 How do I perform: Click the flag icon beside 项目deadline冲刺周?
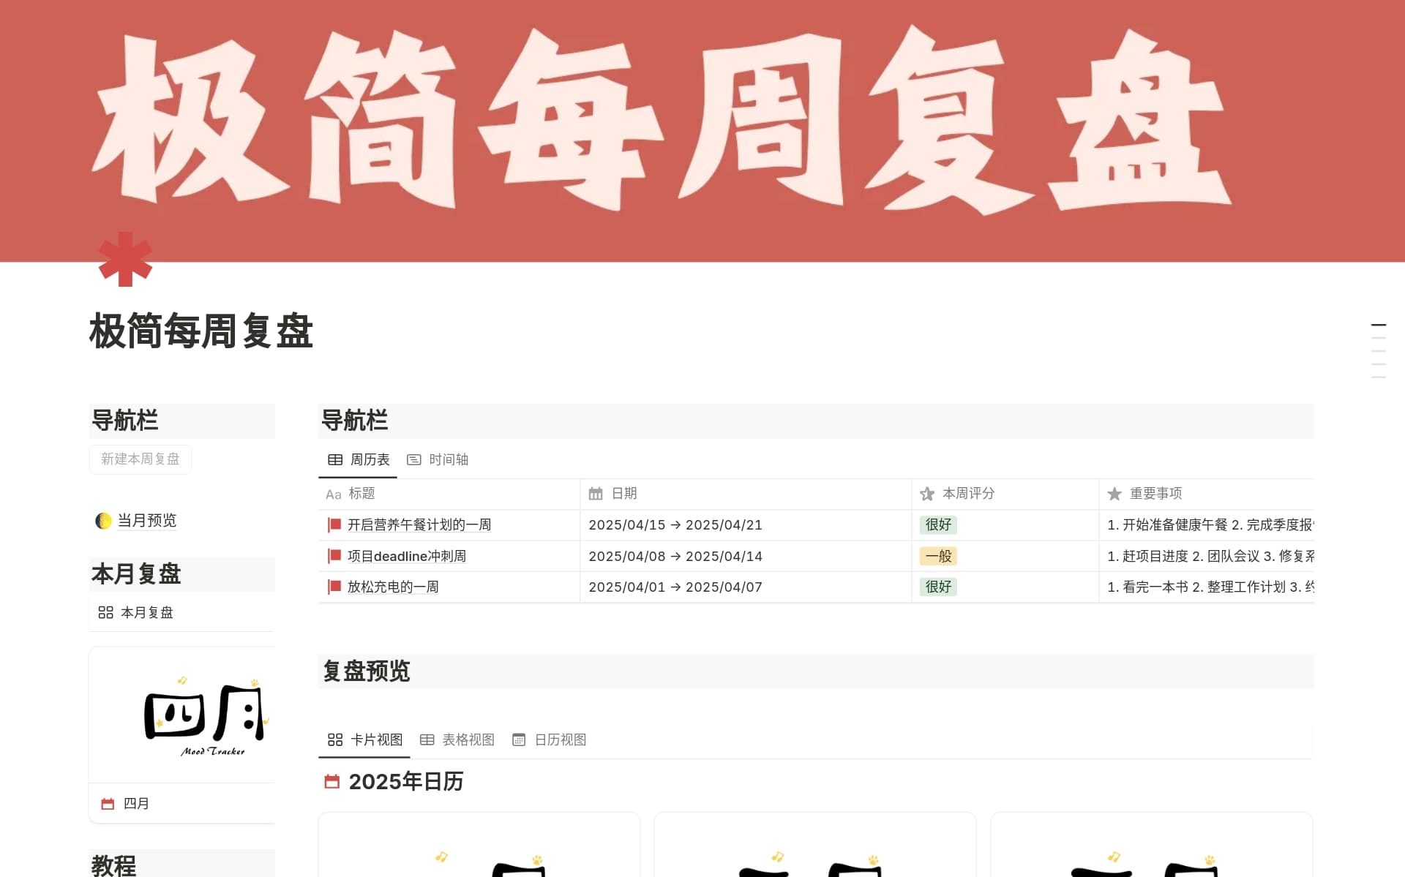[334, 556]
